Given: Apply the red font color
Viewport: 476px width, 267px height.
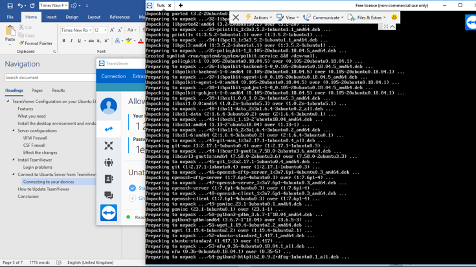Looking at the screenshot, I should click(141, 41).
